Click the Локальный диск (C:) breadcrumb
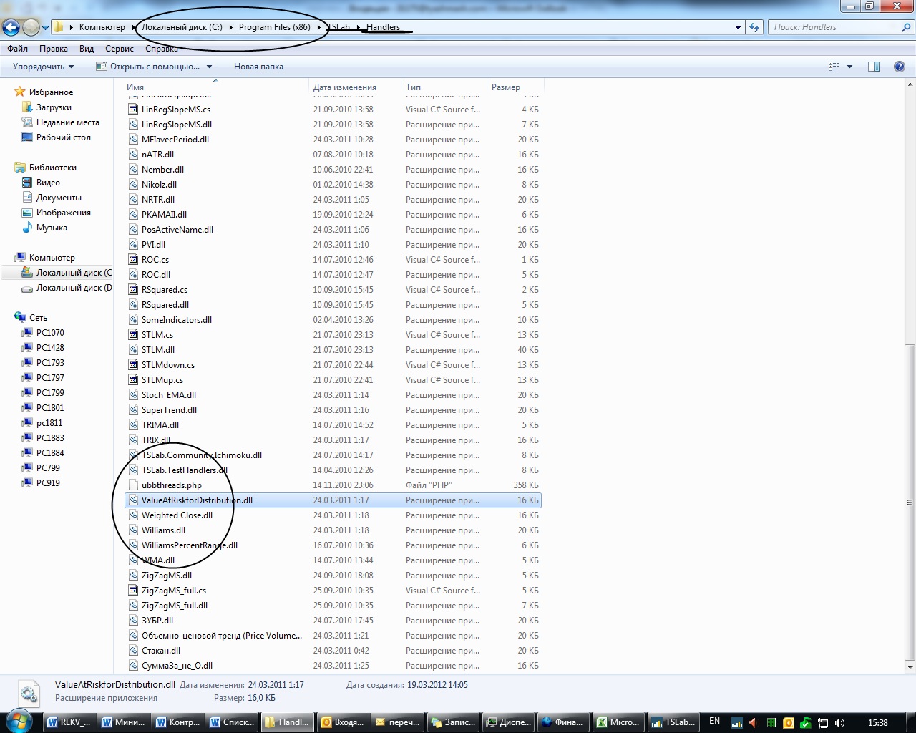The height and width of the screenshot is (733, 916). [182, 27]
